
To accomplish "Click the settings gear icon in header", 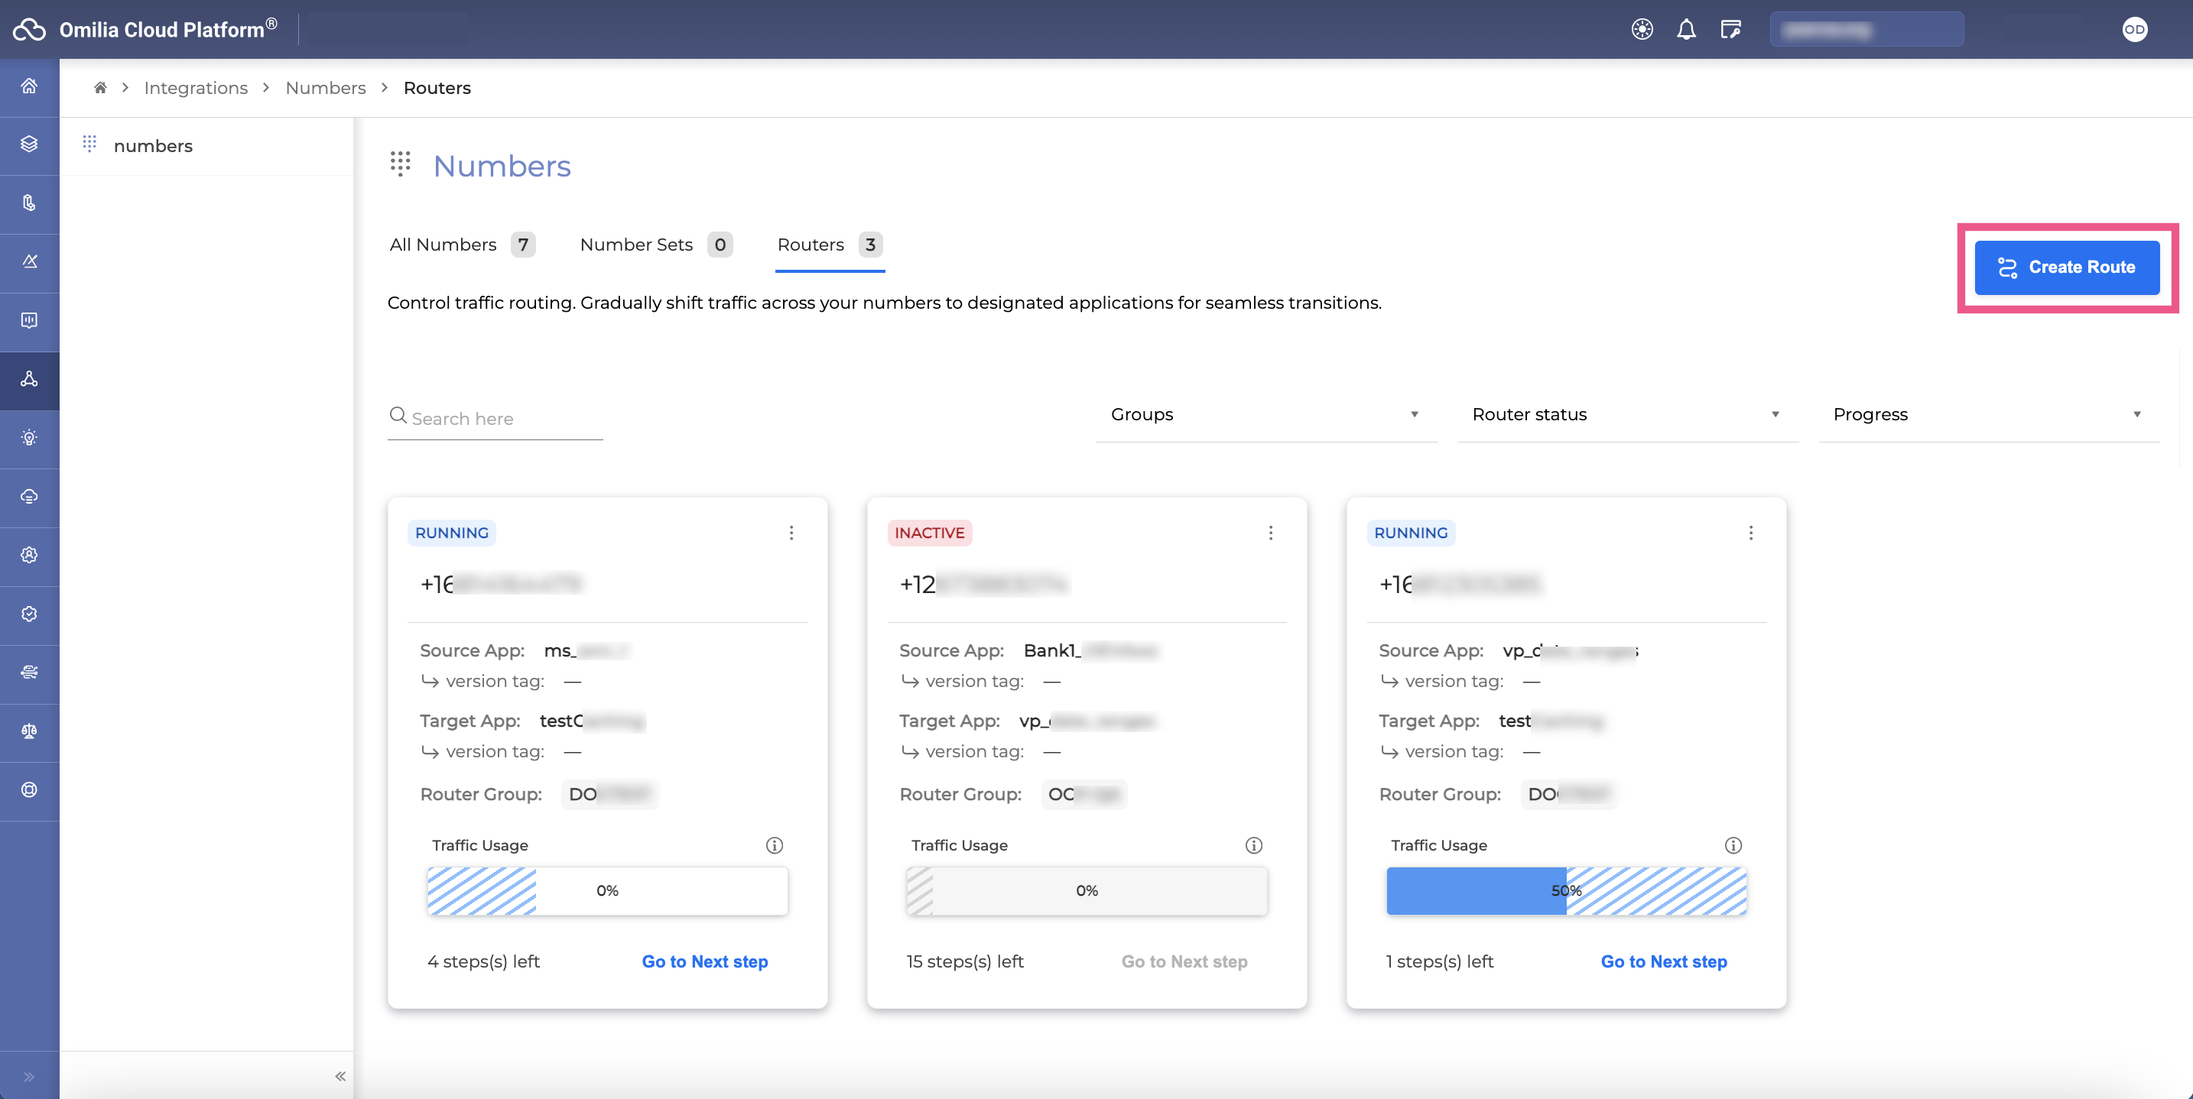I will pyautogui.click(x=1642, y=28).
